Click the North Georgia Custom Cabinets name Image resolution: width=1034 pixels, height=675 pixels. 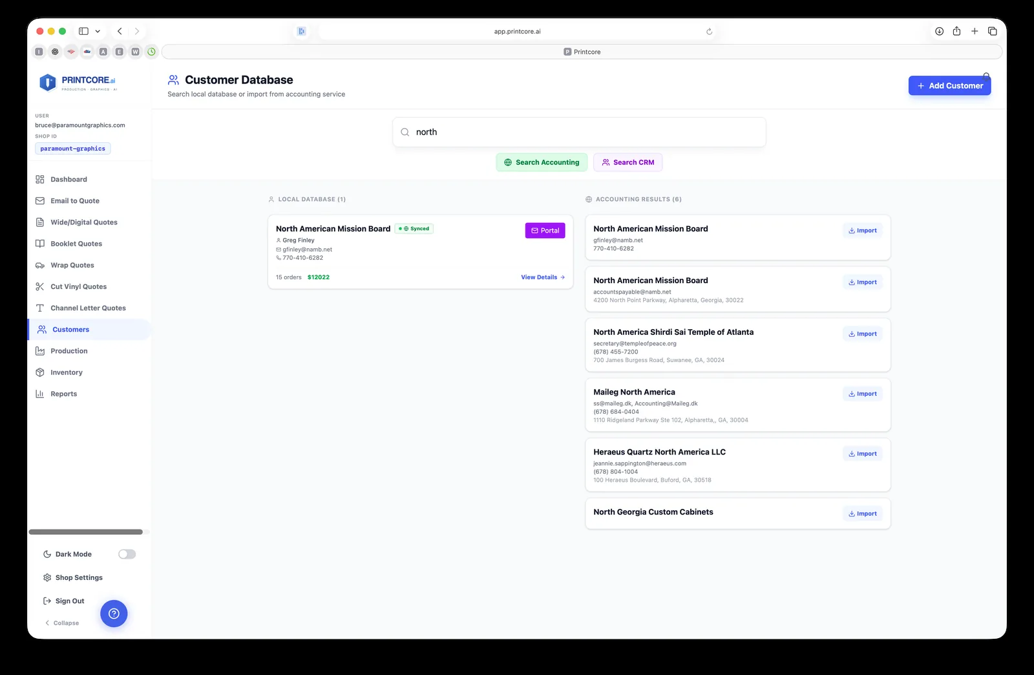653,511
